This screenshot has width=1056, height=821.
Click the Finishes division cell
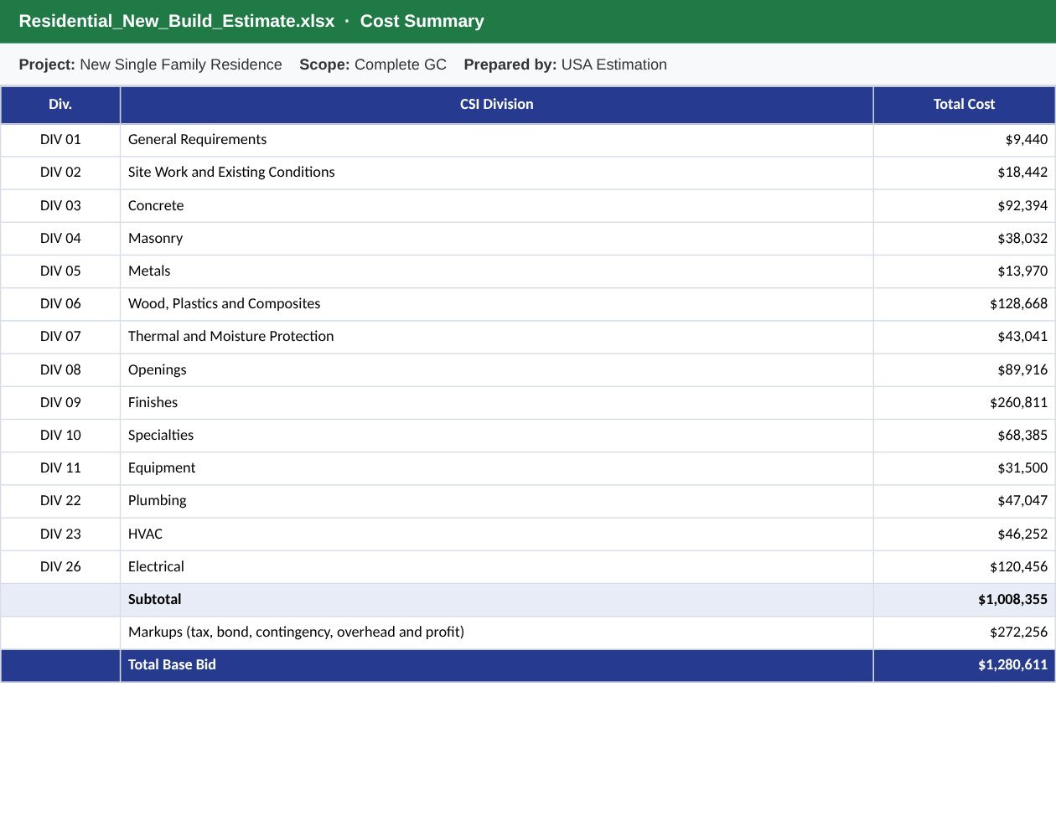(496, 403)
